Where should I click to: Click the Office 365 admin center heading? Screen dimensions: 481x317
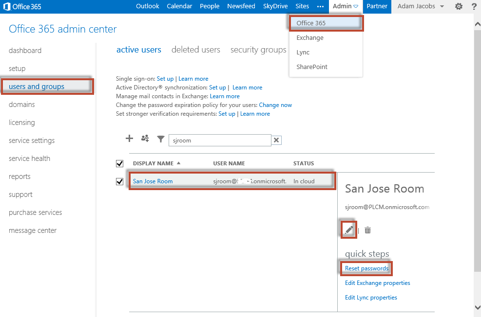tap(62, 29)
